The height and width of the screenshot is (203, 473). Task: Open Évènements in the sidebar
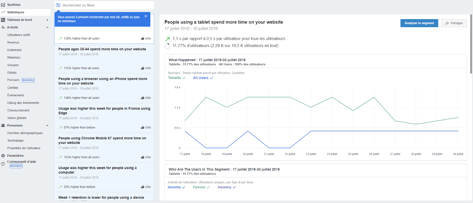[16, 95]
